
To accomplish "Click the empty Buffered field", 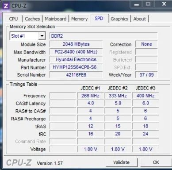I will tap(146, 60).
